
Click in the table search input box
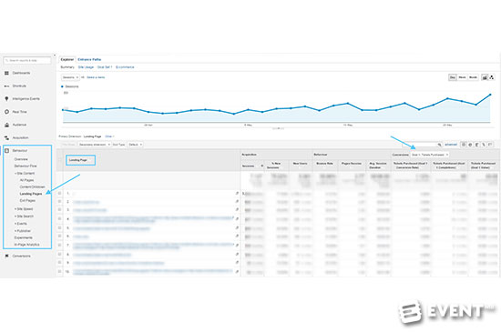[420, 145]
